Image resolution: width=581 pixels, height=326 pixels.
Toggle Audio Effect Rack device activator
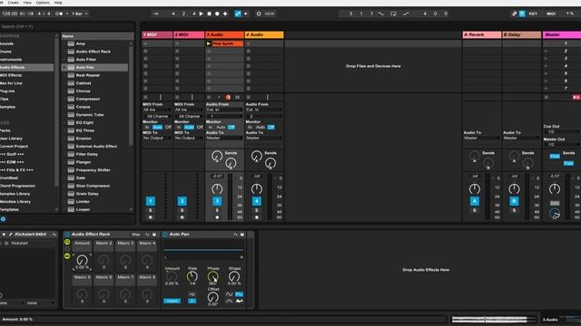pos(67,235)
